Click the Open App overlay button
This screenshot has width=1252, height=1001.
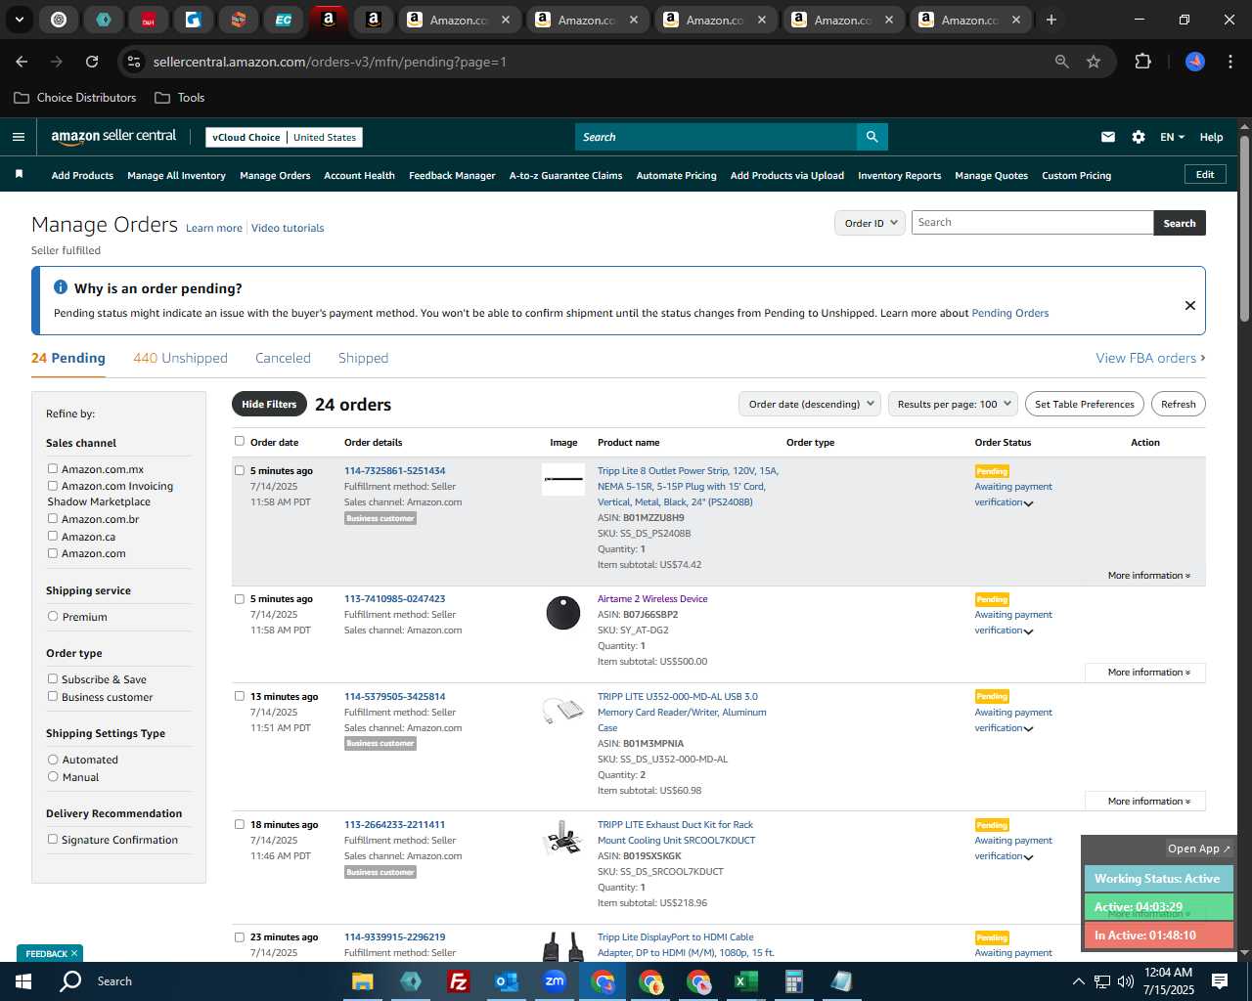tap(1199, 849)
